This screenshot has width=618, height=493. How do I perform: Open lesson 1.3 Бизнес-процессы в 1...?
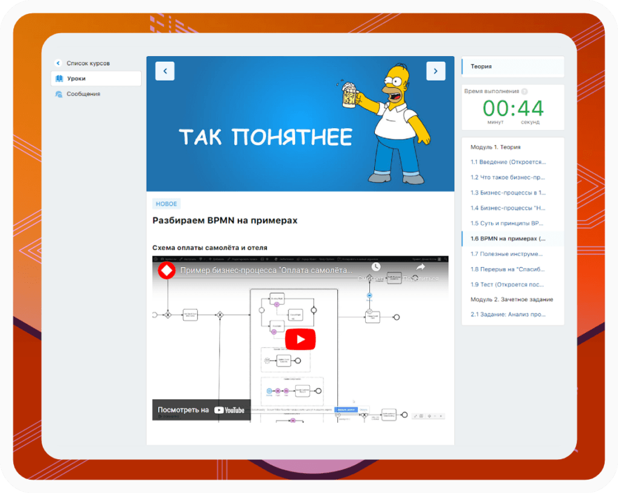point(508,193)
